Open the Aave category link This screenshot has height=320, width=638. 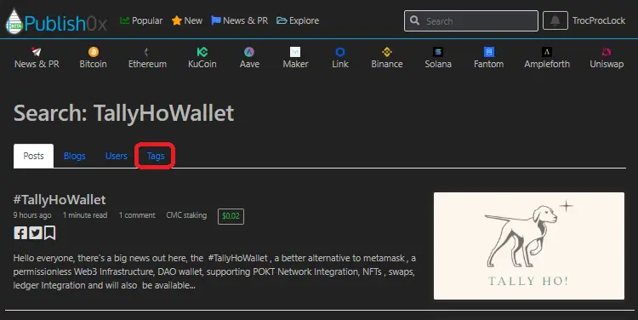coord(249,64)
